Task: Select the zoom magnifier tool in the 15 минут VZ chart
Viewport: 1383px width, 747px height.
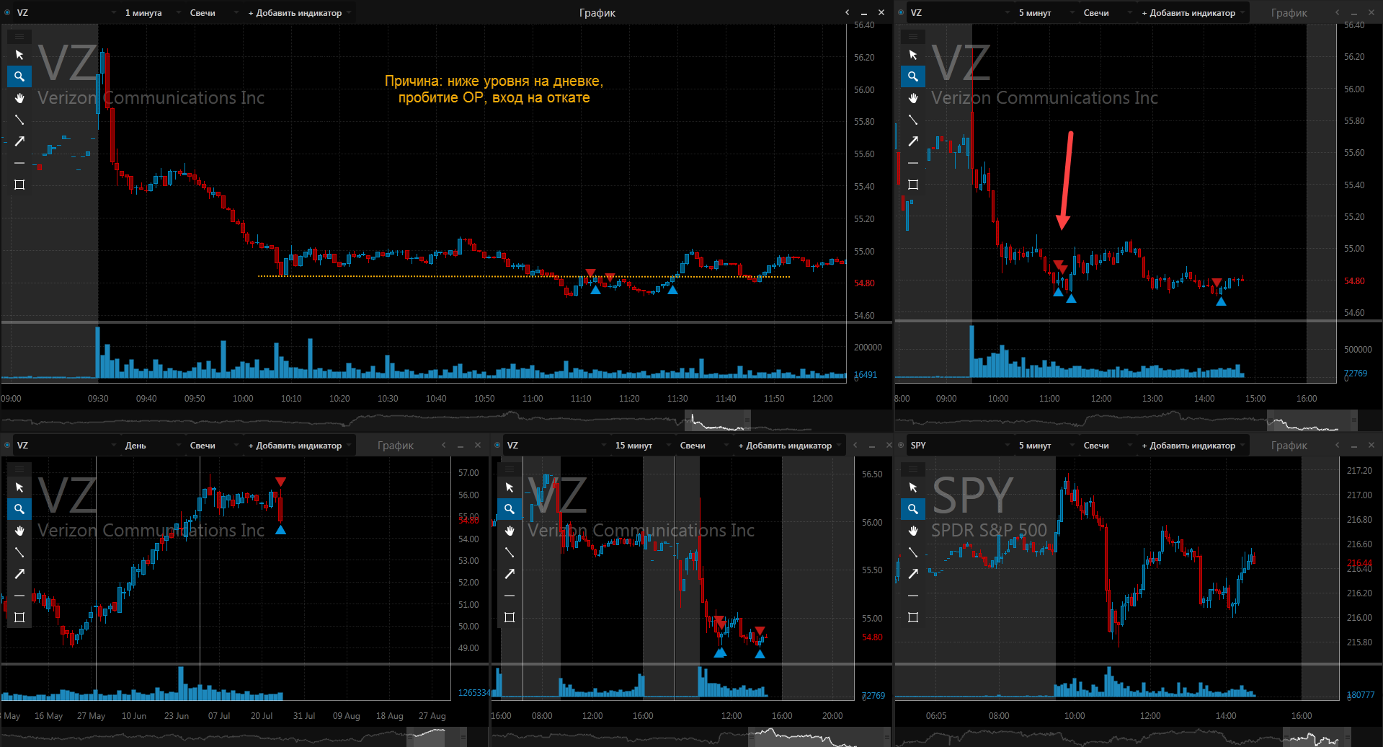Action: [510, 509]
